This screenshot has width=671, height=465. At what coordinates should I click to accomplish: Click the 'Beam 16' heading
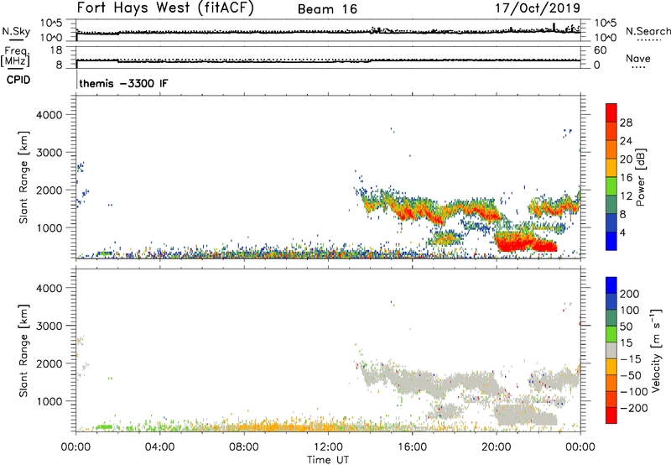[x=327, y=9]
